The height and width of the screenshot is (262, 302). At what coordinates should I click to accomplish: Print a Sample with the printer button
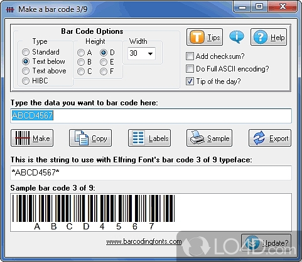(209, 138)
